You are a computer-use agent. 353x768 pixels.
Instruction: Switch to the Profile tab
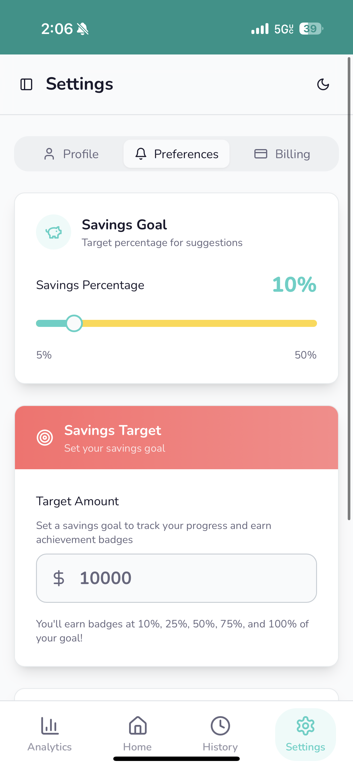(x=71, y=154)
